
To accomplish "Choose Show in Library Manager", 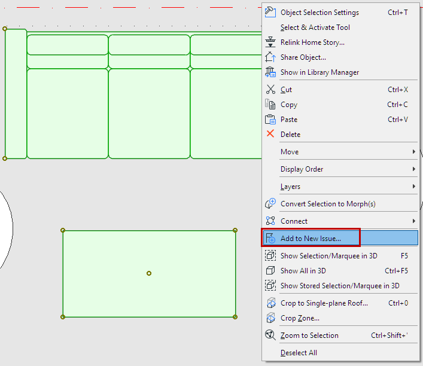I will 340,72.
